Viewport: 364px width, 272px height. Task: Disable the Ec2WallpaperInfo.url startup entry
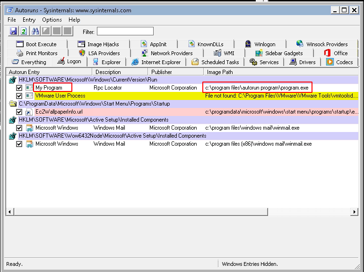click(19, 112)
